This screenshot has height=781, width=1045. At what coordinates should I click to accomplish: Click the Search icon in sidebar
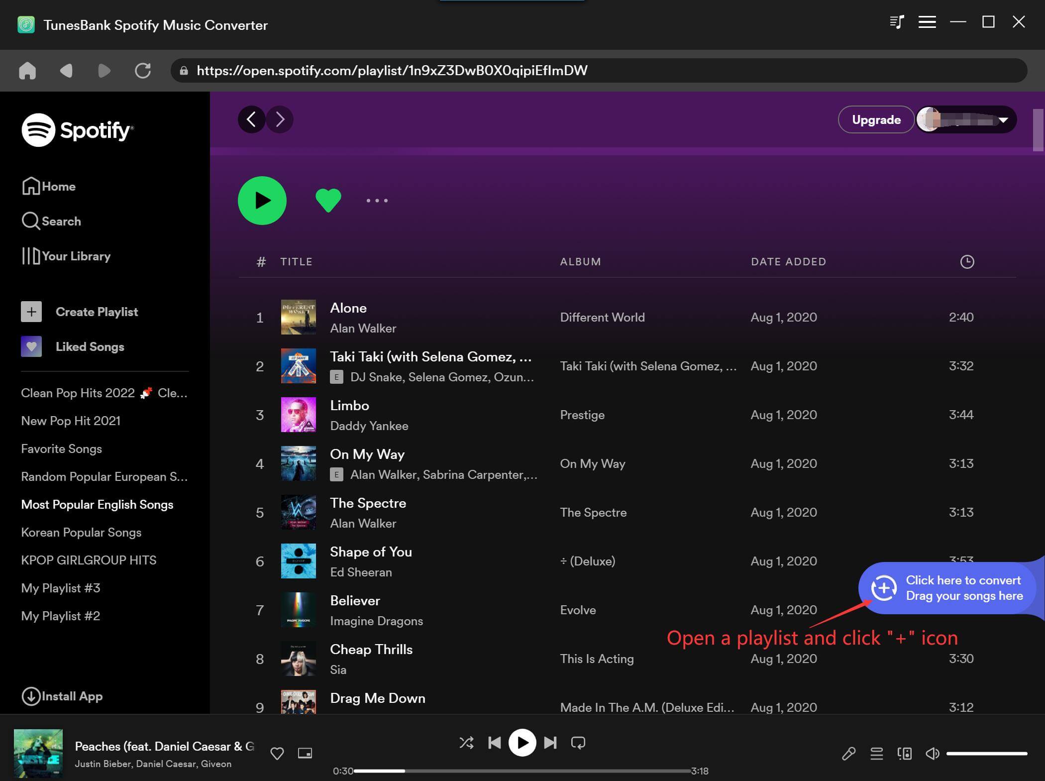click(31, 220)
